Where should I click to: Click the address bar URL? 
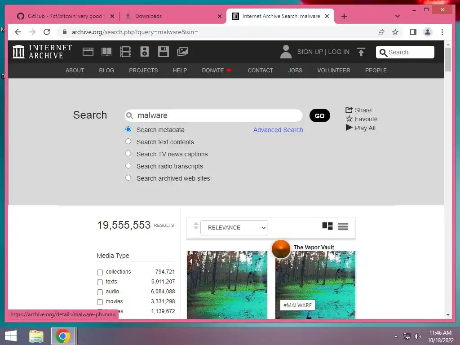(x=135, y=32)
